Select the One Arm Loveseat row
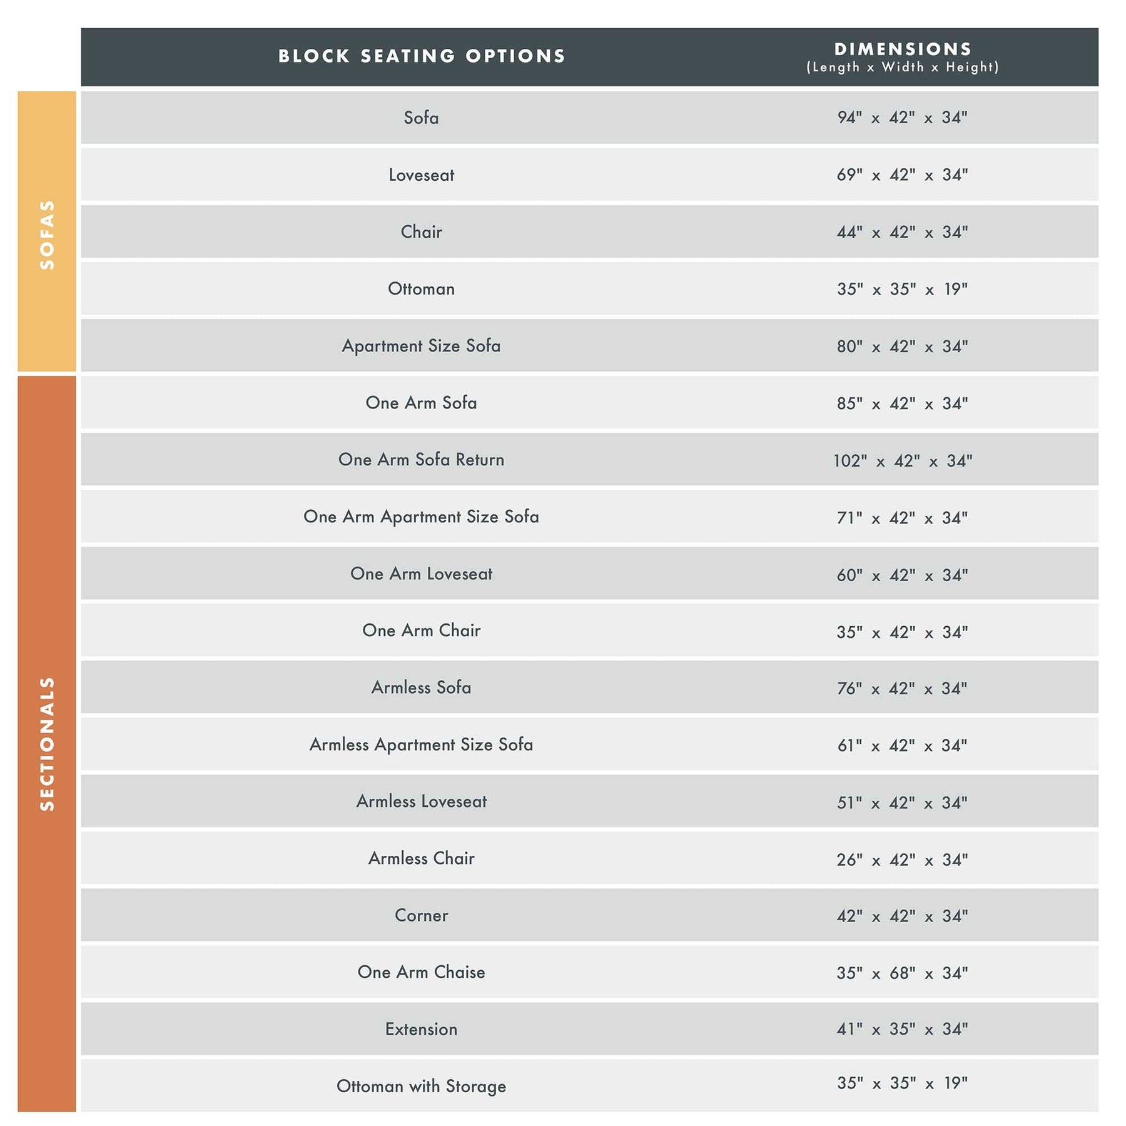This screenshot has width=1126, height=1126. click(x=421, y=574)
